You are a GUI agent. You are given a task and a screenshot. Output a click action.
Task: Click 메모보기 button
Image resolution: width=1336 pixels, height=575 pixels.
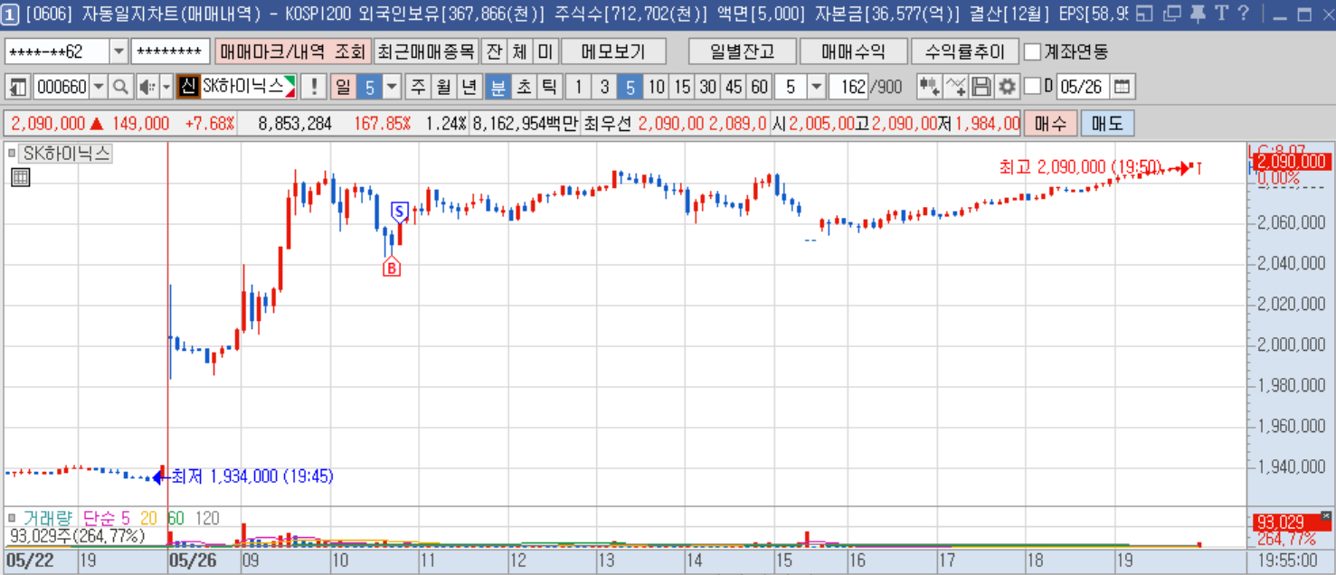click(x=613, y=52)
